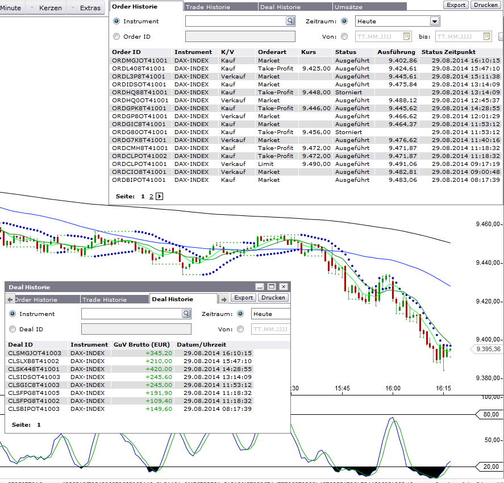
Task: Open the Umsätze tab
Action: point(370,7)
